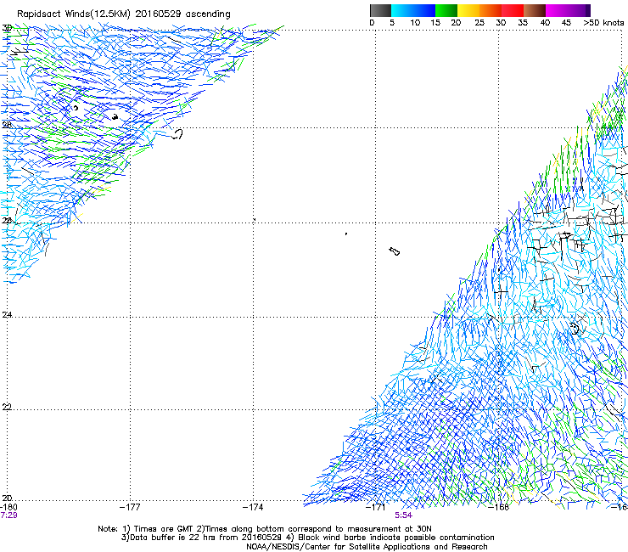Click the '5:54' pass time label
Screen dimensions: 628x552
tap(403, 515)
